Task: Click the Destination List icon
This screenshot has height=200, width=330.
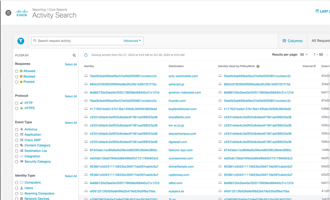Action: point(21,151)
